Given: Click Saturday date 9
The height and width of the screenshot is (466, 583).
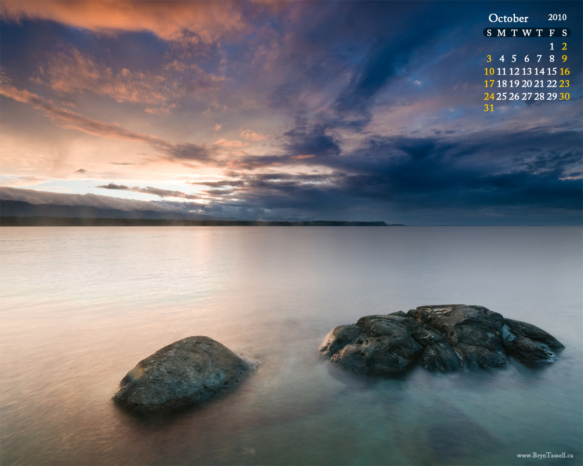Looking at the screenshot, I should coord(564,59).
